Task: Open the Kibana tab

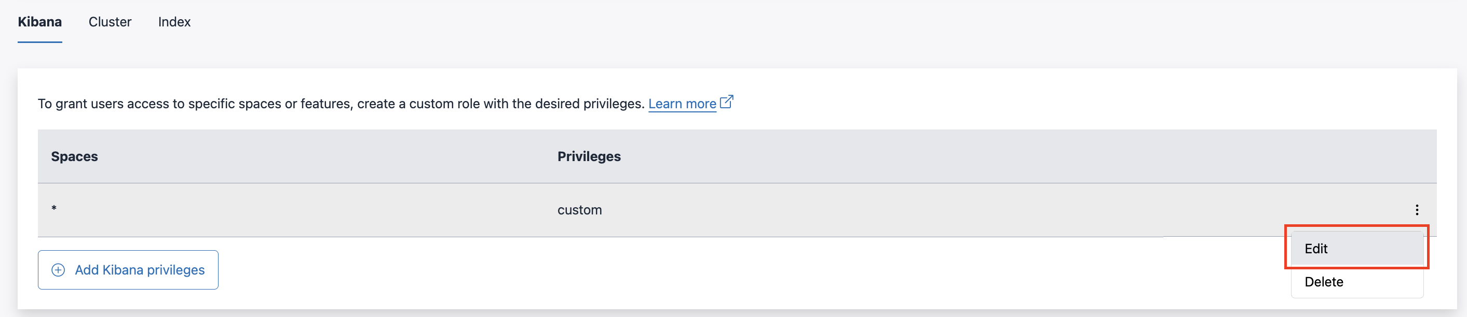Action: pyautogui.click(x=39, y=22)
